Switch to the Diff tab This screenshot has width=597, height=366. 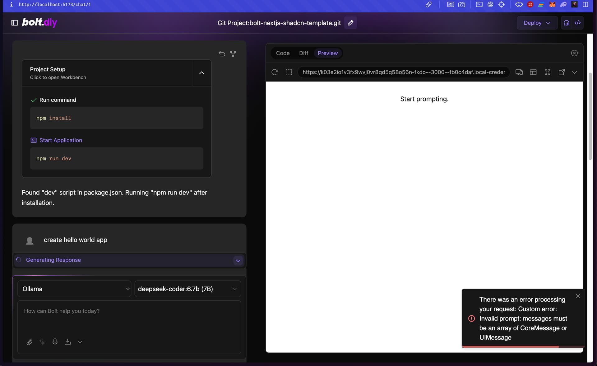303,53
